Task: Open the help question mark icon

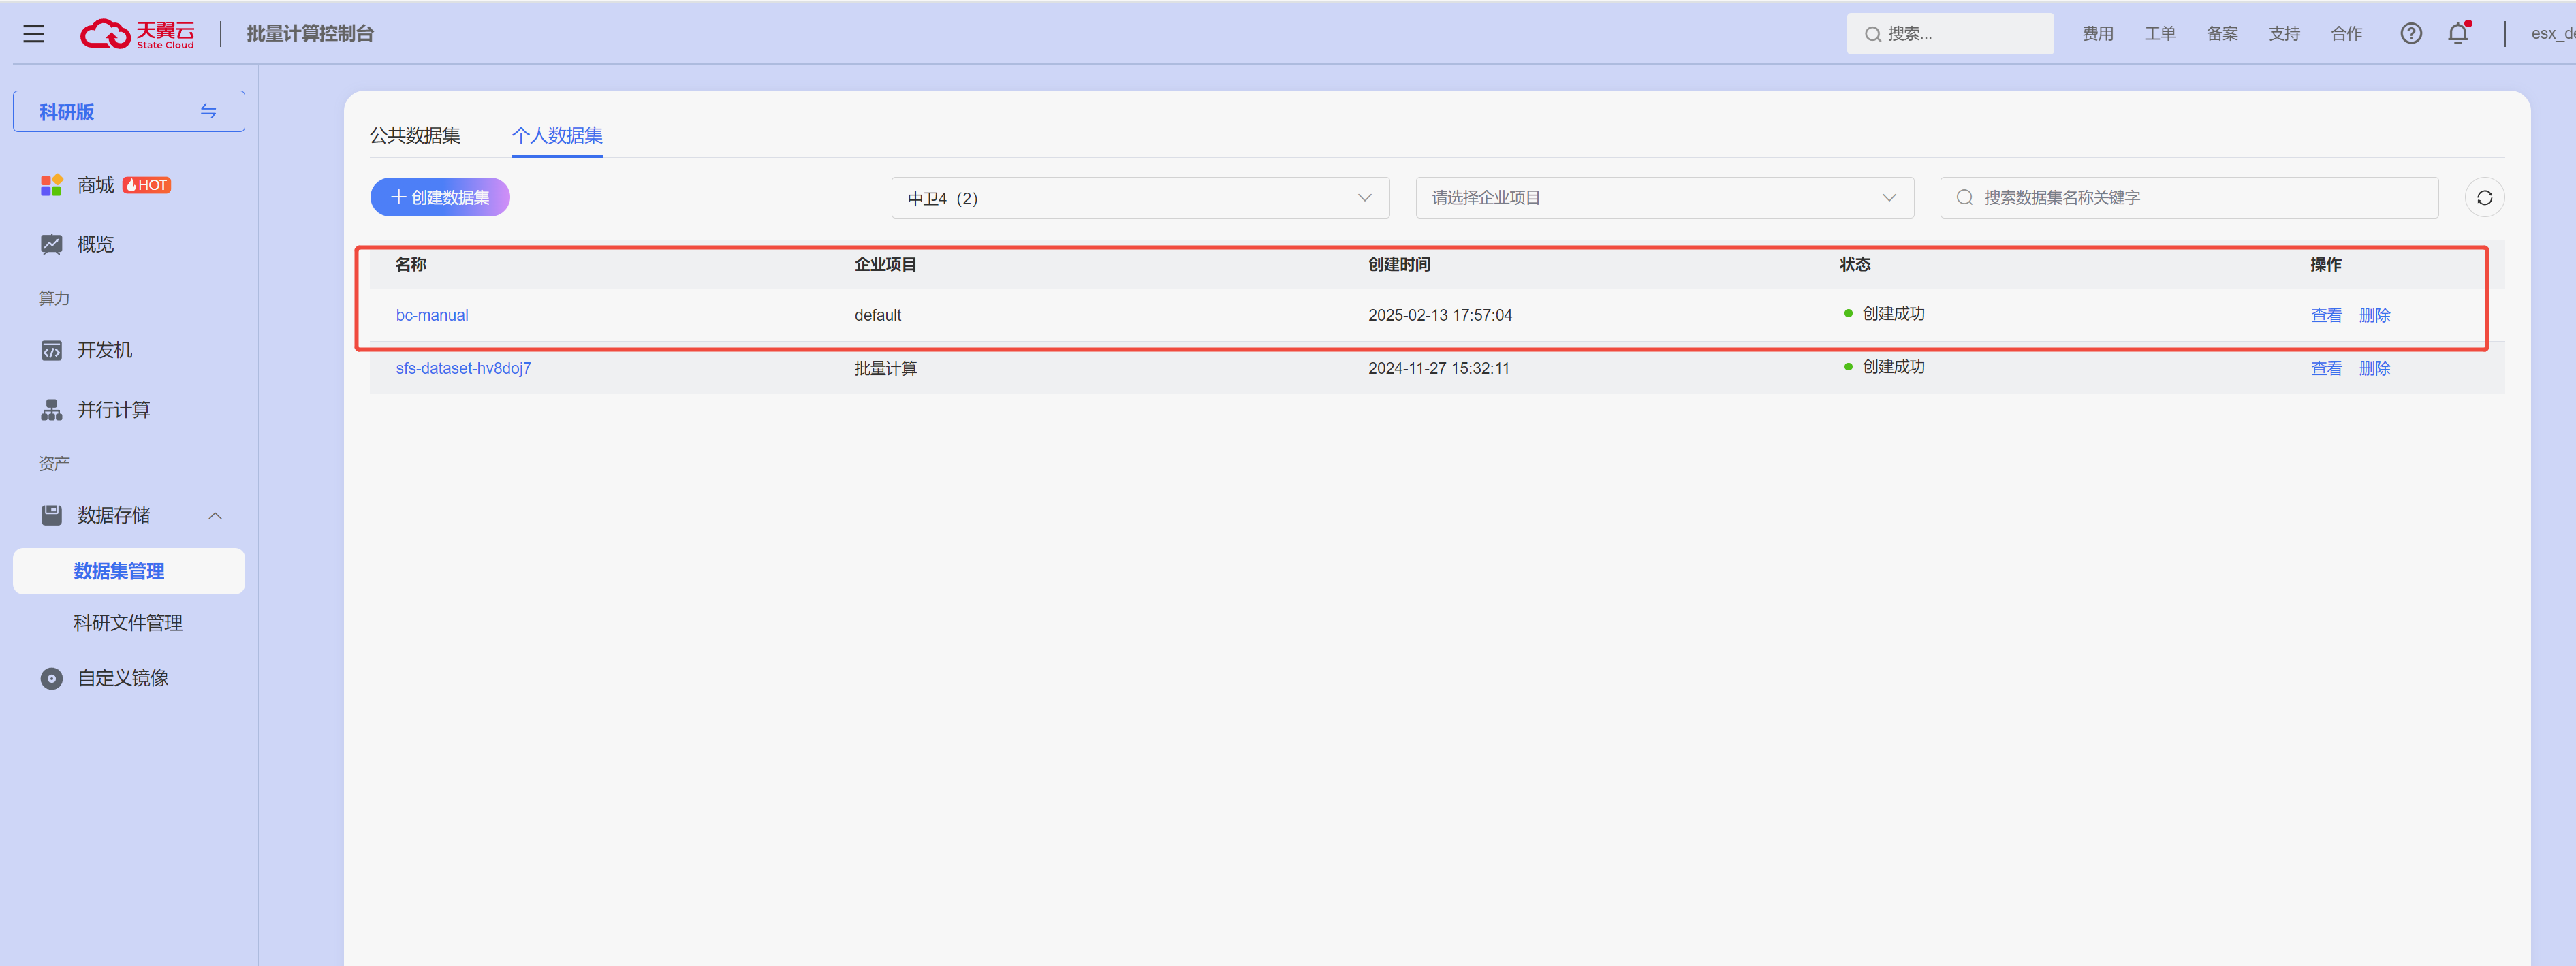Action: (2411, 34)
